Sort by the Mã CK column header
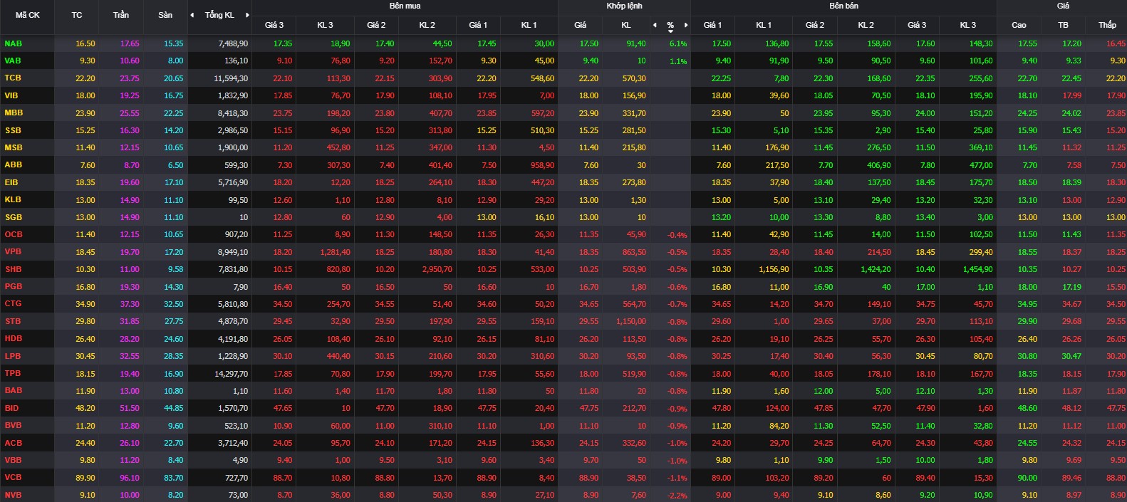1127x502 pixels. (28, 15)
